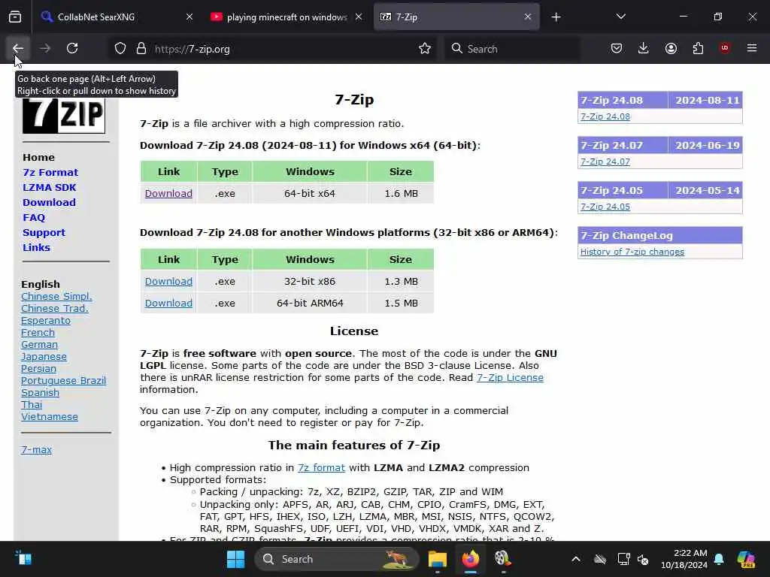Switch language to German

(39, 344)
